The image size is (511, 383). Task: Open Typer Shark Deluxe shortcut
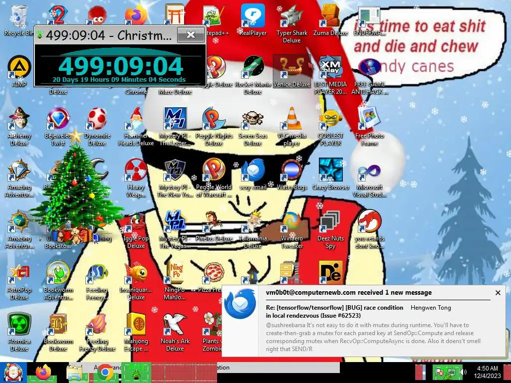click(x=291, y=24)
